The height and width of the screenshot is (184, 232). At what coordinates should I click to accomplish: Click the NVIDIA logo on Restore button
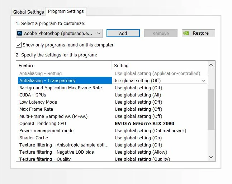coord(186,33)
